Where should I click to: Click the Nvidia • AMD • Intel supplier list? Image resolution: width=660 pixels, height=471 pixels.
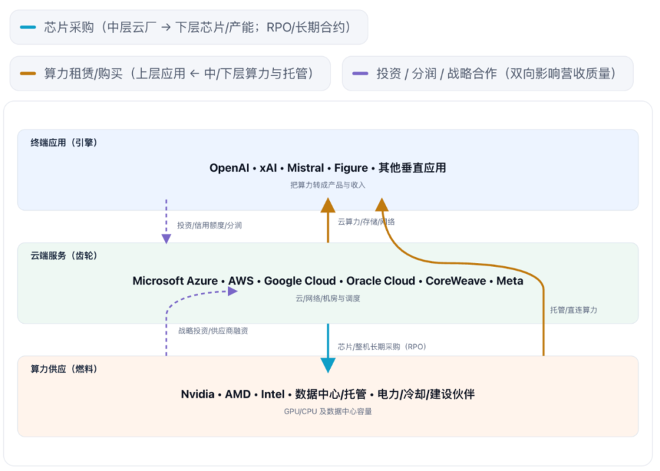click(328, 394)
